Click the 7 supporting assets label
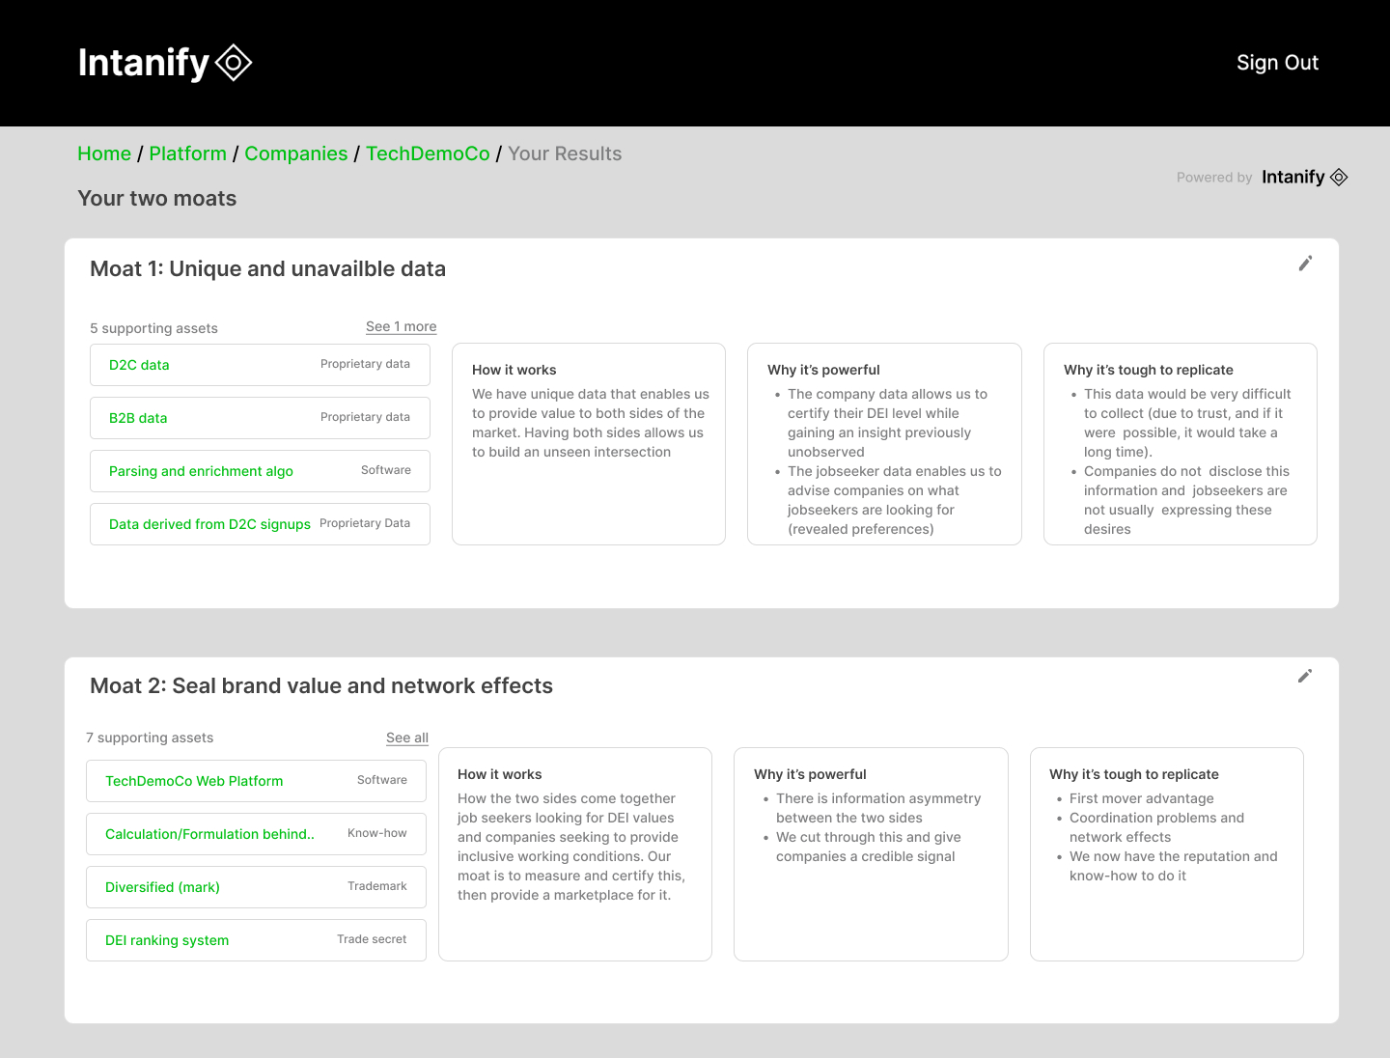This screenshot has height=1058, width=1390. click(150, 738)
